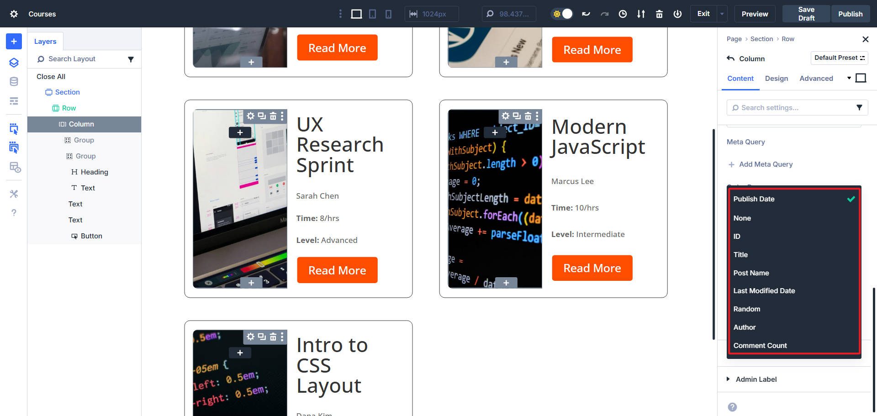The width and height of the screenshot is (877, 416).
Task: Switch to the Design tab
Action: (776, 78)
